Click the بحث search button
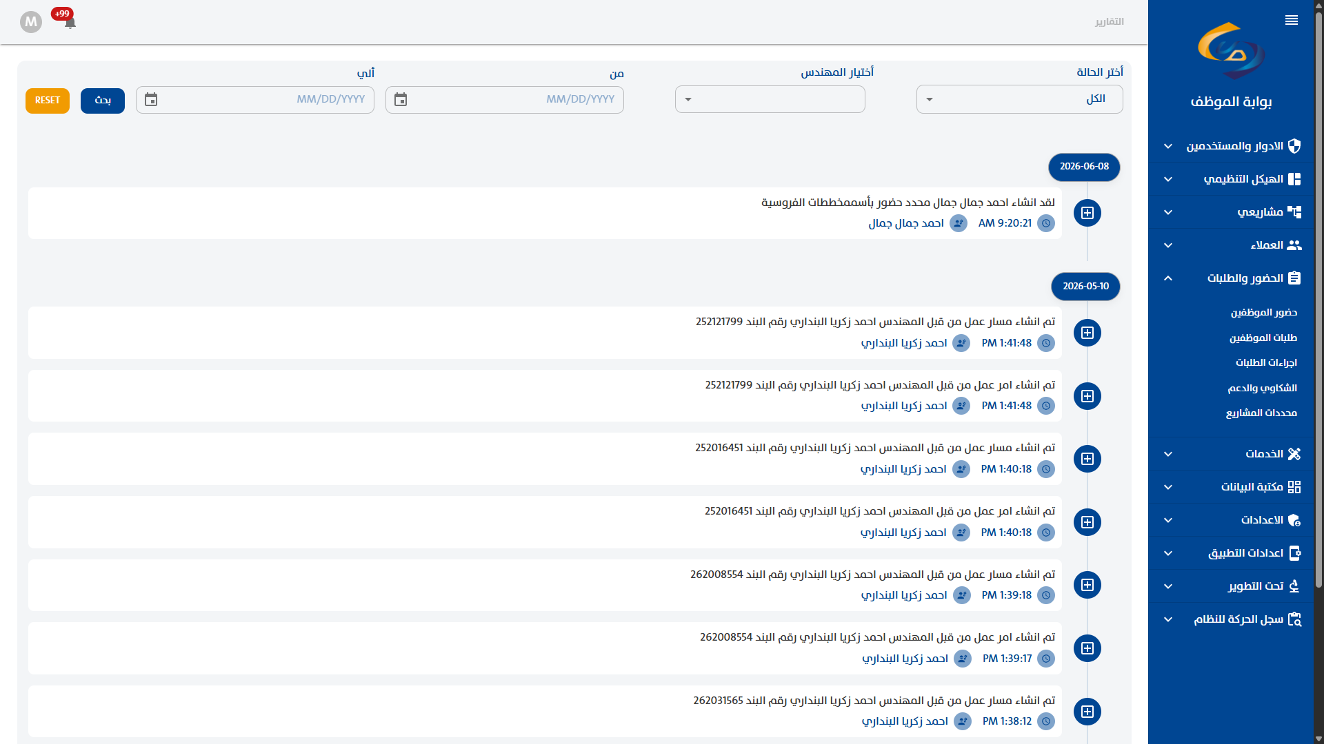The width and height of the screenshot is (1324, 744). pos(103,101)
